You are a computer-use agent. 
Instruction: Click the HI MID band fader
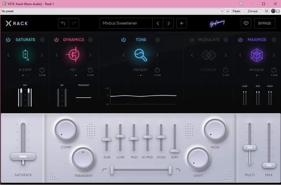tap(148, 137)
